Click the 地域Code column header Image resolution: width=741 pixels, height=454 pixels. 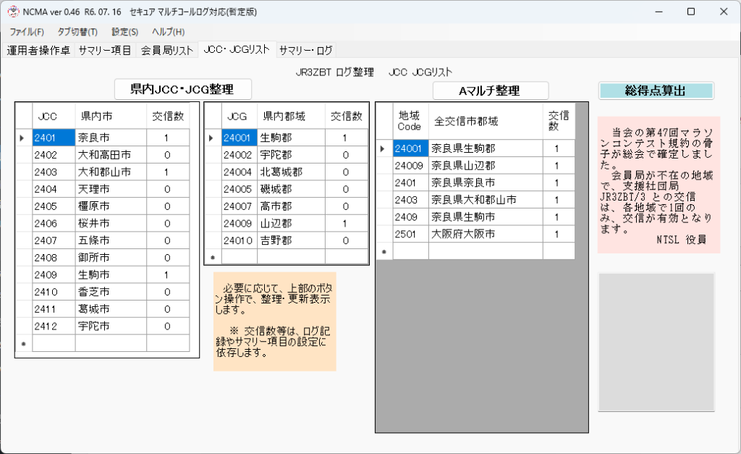click(x=410, y=121)
